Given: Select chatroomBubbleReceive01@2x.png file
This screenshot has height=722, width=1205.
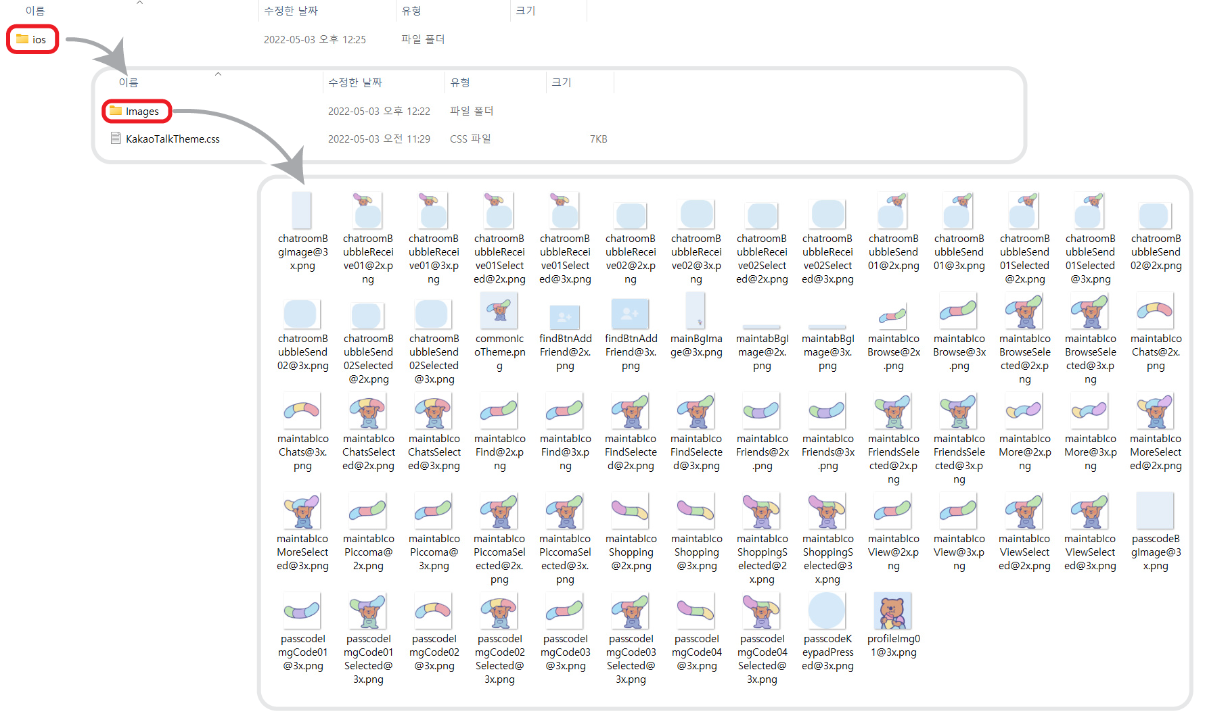Looking at the screenshot, I should (x=368, y=239).
